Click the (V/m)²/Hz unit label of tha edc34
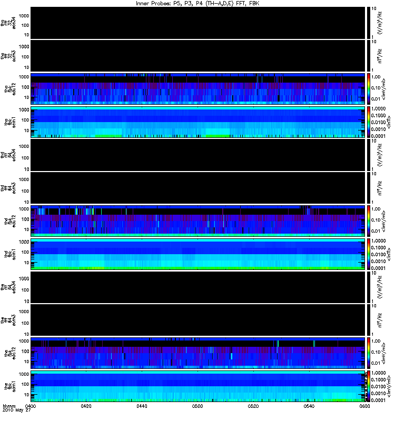Viewport: 395px width, 421px height. (380, 23)
